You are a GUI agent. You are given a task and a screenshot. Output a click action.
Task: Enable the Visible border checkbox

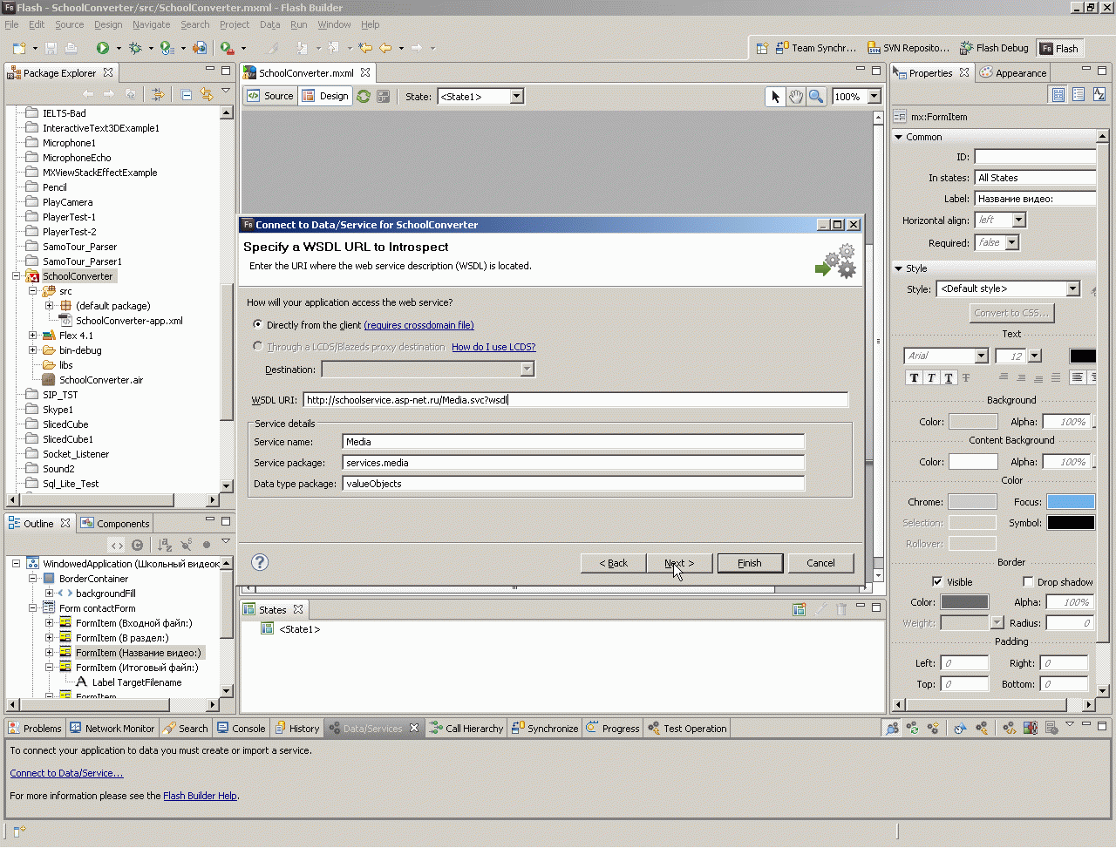click(937, 582)
